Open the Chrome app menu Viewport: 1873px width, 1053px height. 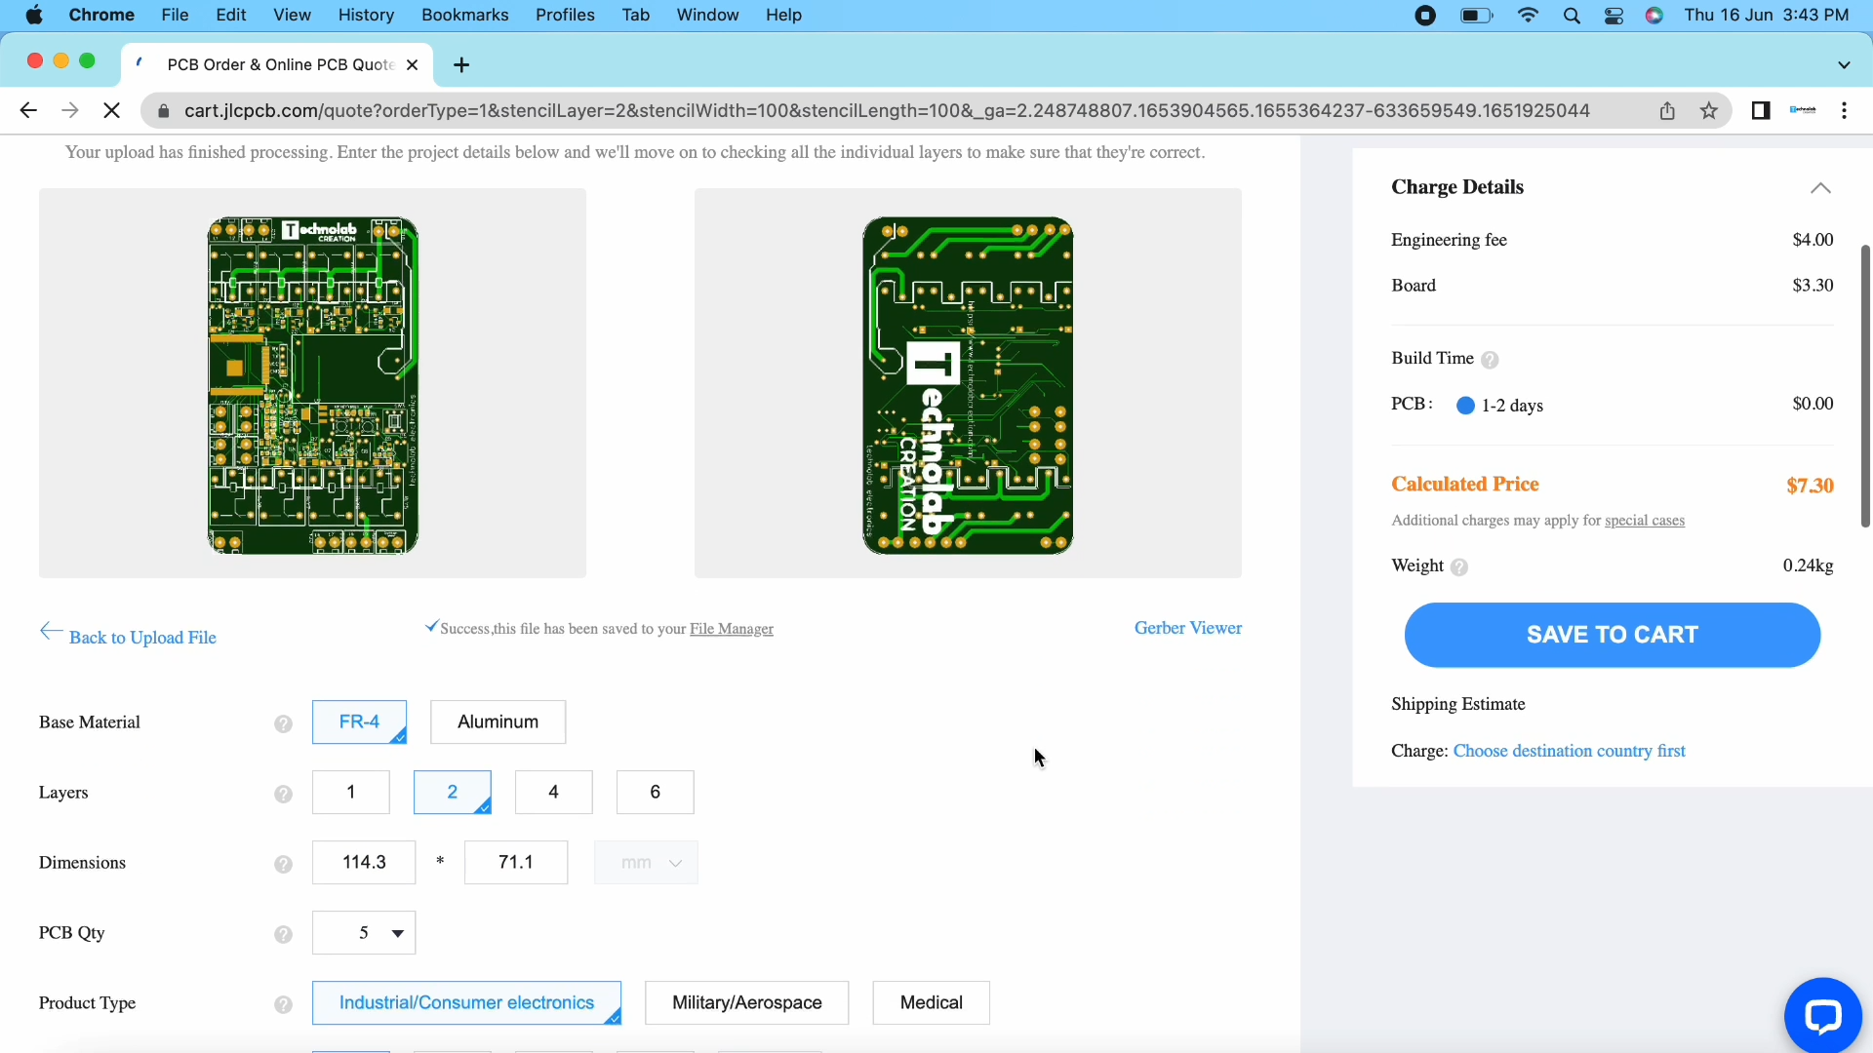pos(101,15)
